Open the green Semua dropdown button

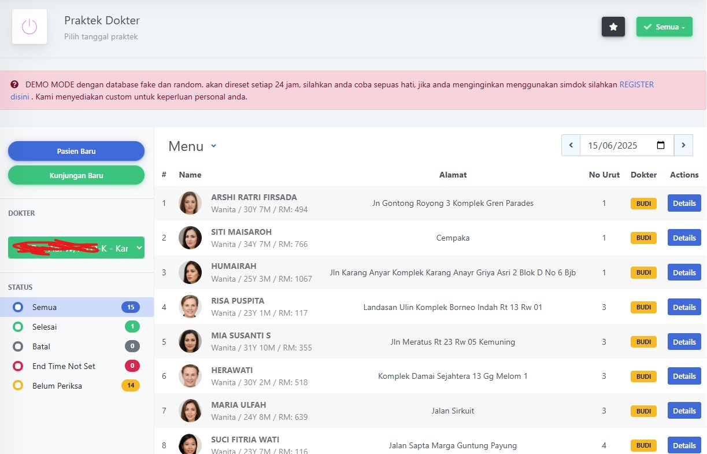[664, 27]
